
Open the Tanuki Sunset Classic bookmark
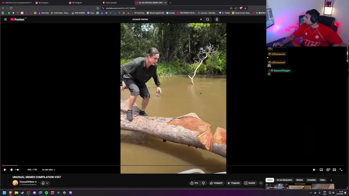(x=242, y=13)
